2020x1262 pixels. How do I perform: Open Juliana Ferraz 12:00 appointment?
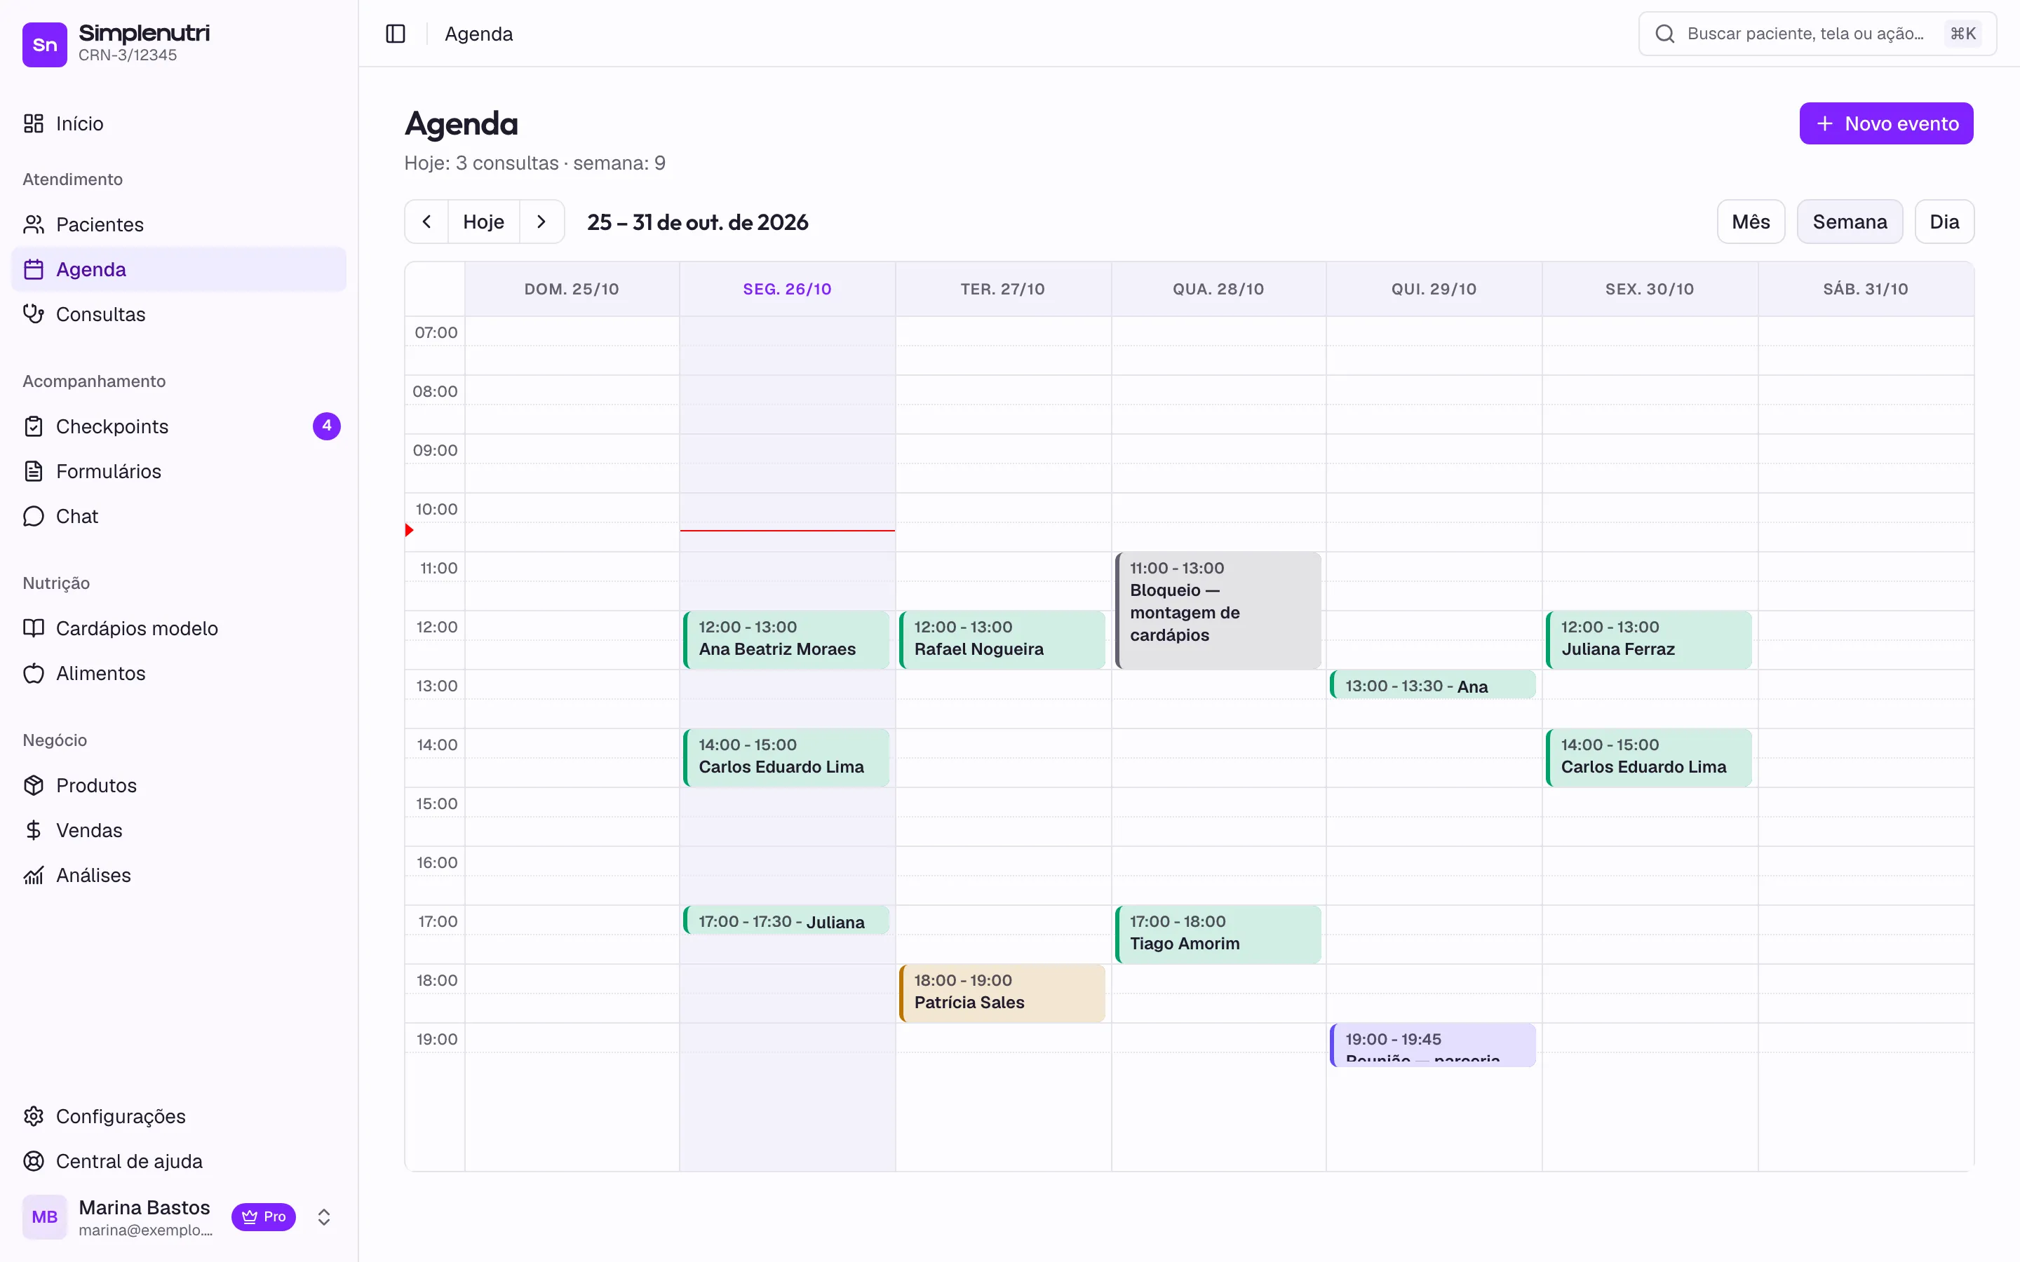pos(1648,639)
